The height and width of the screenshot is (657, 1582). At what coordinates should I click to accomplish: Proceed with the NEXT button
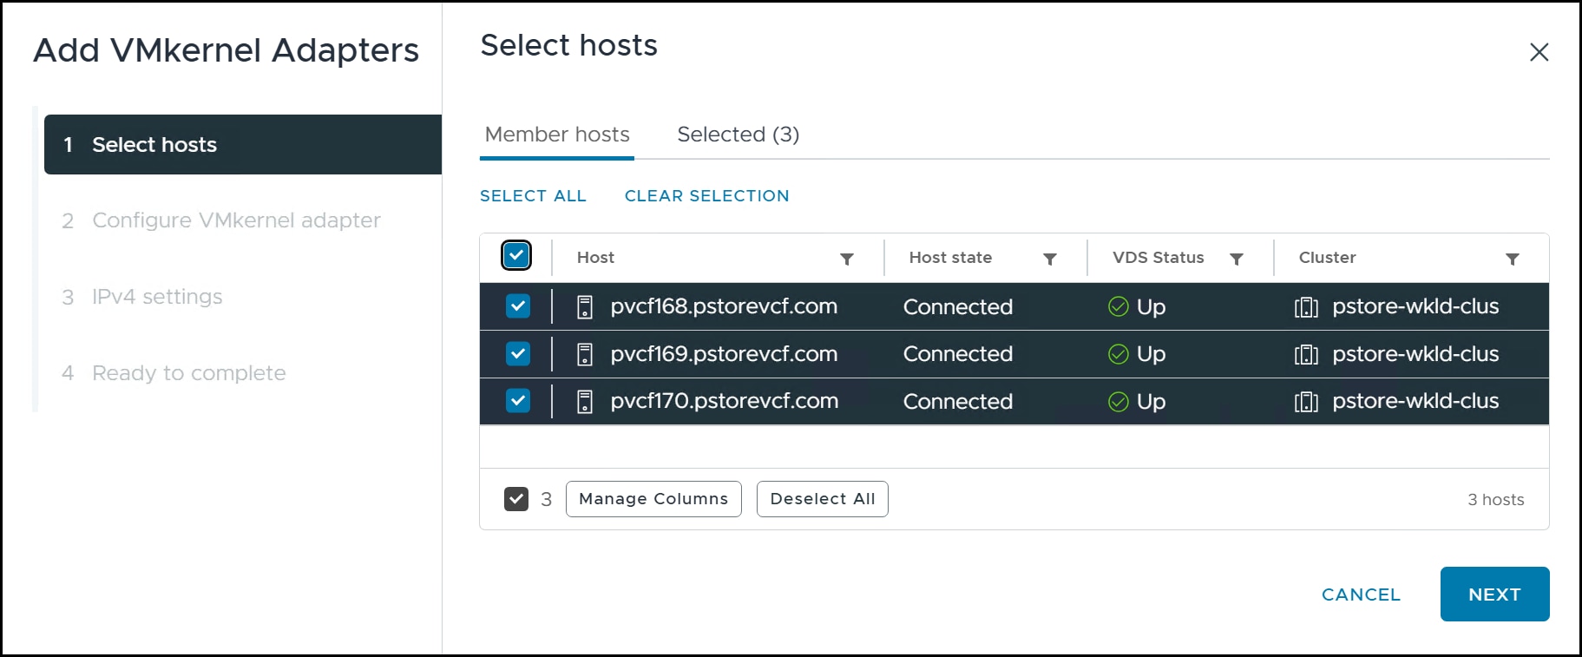click(1494, 595)
